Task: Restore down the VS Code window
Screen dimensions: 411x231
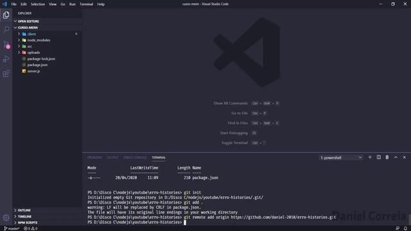Action: (392, 4)
